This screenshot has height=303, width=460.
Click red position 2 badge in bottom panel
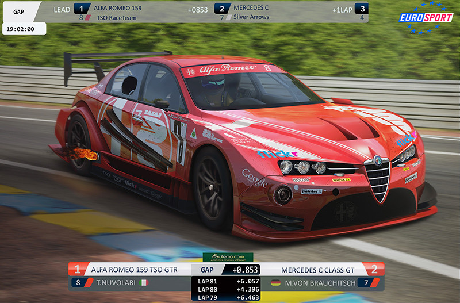pos(374,269)
